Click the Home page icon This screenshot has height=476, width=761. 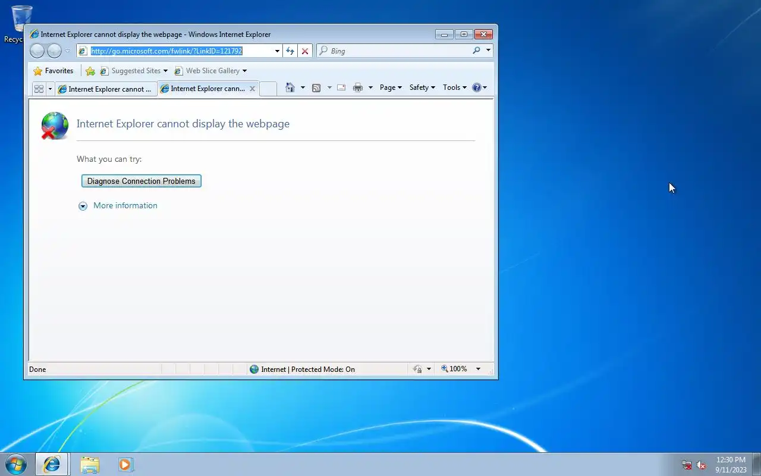point(290,87)
